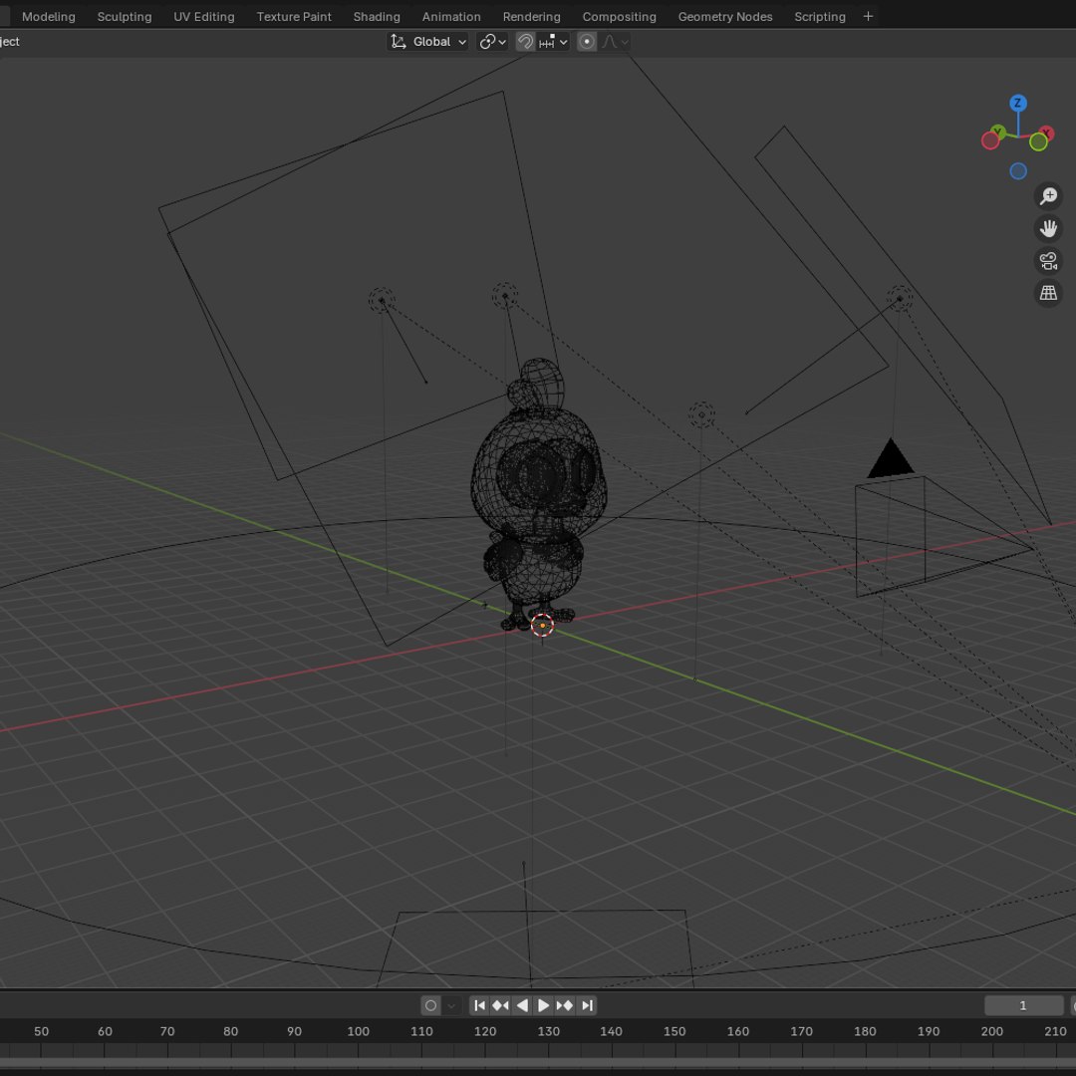
Task: Open the Global transform orientation dropdown
Action: [427, 42]
